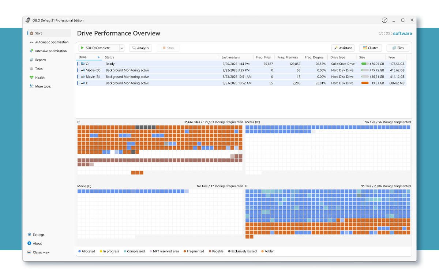
Task: Click the Tasks icon
Action: 31,69
